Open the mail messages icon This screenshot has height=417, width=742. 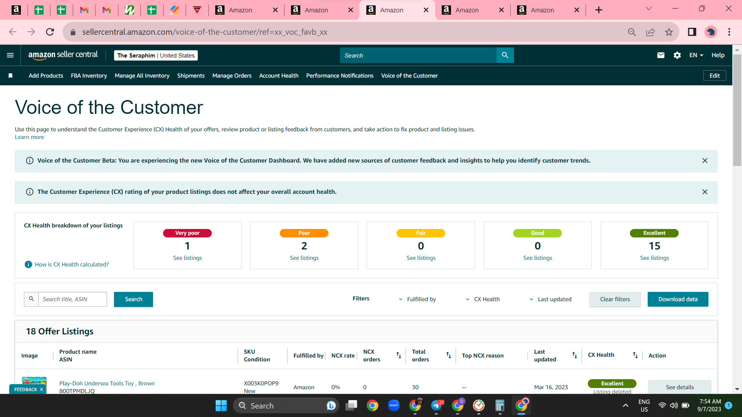pos(661,55)
